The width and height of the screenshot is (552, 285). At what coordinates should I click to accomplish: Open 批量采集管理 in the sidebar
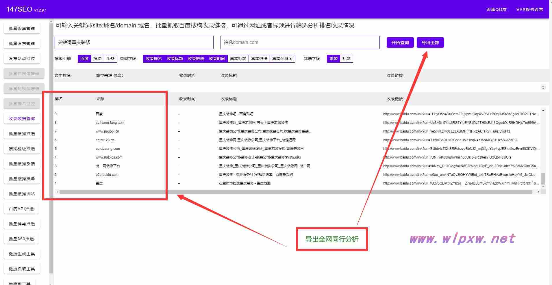pyautogui.click(x=22, y=29)
